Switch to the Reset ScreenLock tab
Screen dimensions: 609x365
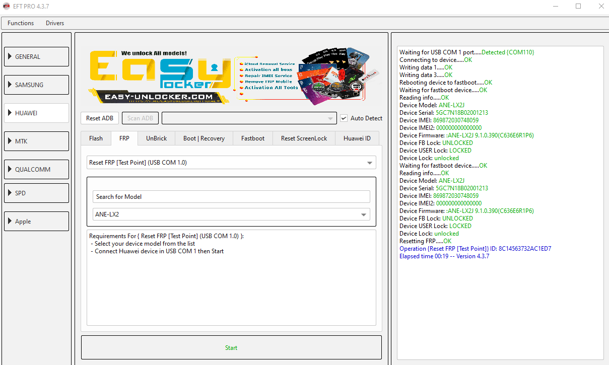tap(304, 138)
